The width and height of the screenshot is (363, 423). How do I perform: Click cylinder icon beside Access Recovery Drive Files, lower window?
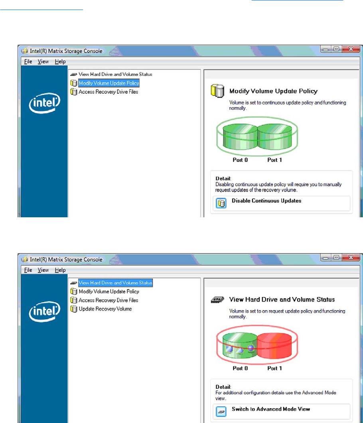[73, 300]
